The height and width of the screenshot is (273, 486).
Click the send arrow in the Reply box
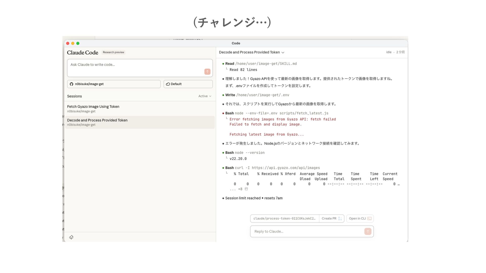coord(368,231)
